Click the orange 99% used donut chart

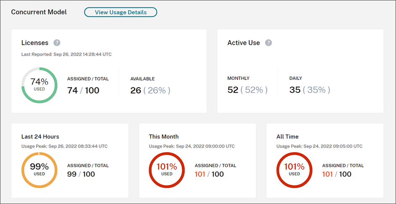[39, 170]
